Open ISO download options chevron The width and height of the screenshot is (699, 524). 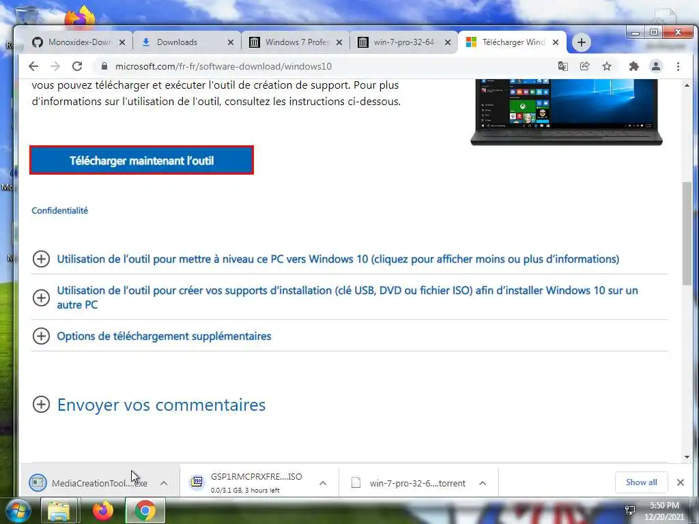coord(323,483)
